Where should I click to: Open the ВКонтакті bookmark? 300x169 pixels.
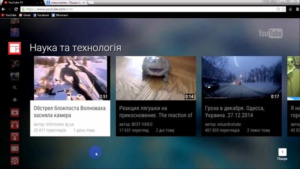[60, 15]
